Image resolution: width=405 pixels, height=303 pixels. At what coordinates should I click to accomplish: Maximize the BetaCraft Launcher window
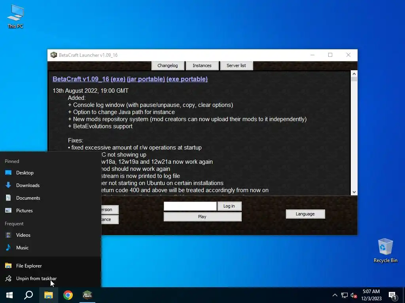coord(330,55)
